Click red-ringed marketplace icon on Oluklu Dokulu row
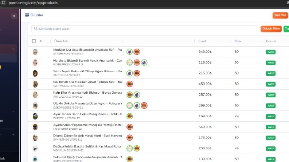 pos(144,105)
